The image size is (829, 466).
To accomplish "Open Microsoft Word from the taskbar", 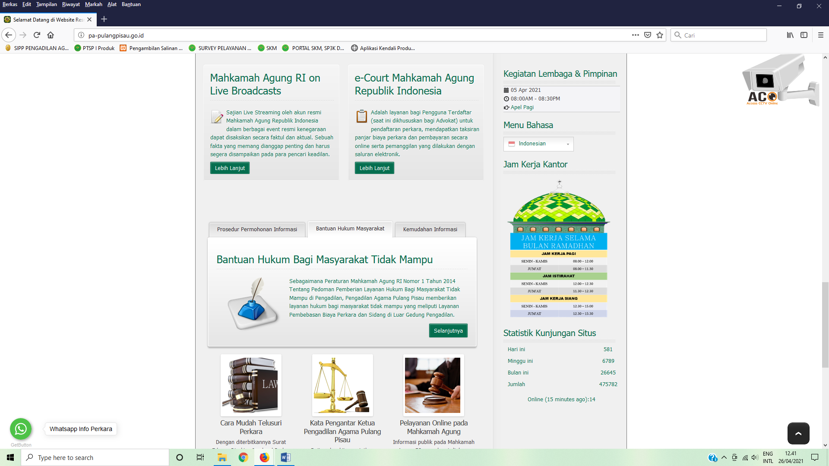I will click(x=285, y=457).
